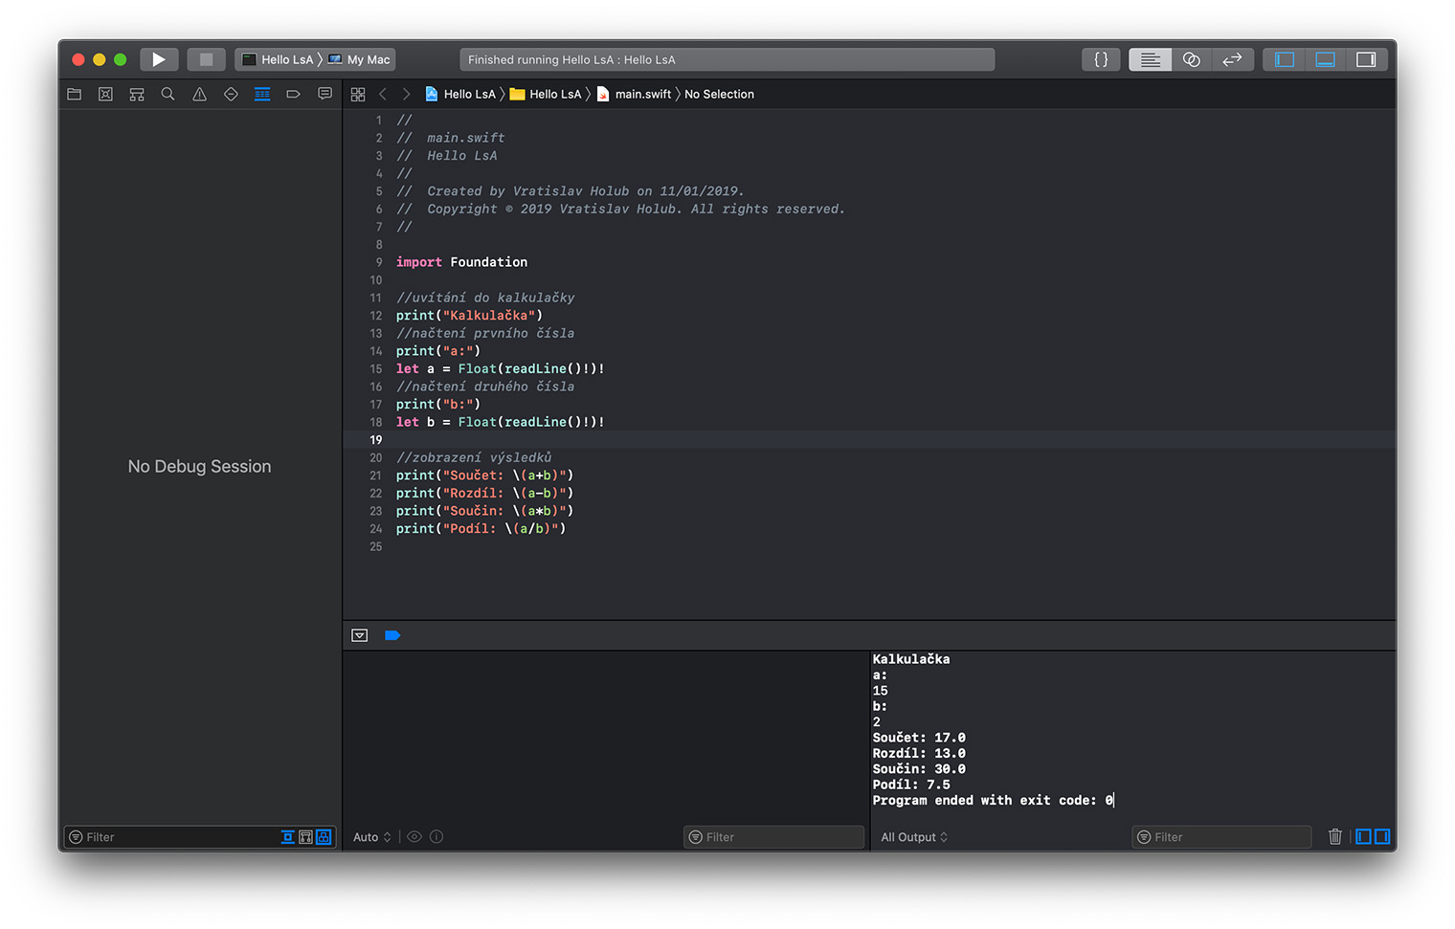The width and height of the screenshot is (1455, 929).
Task: Toggle the bottom debug area visibility
Action: tap(1325, 59)
